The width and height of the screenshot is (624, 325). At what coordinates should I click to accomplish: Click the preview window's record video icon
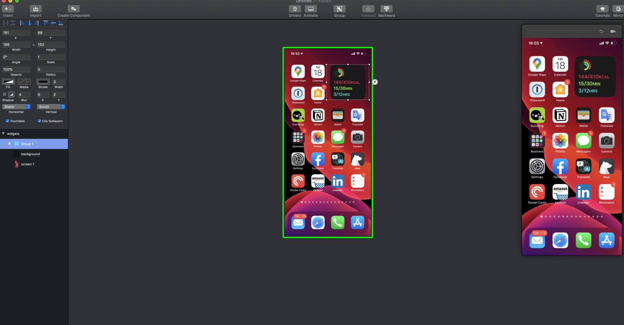613,31
